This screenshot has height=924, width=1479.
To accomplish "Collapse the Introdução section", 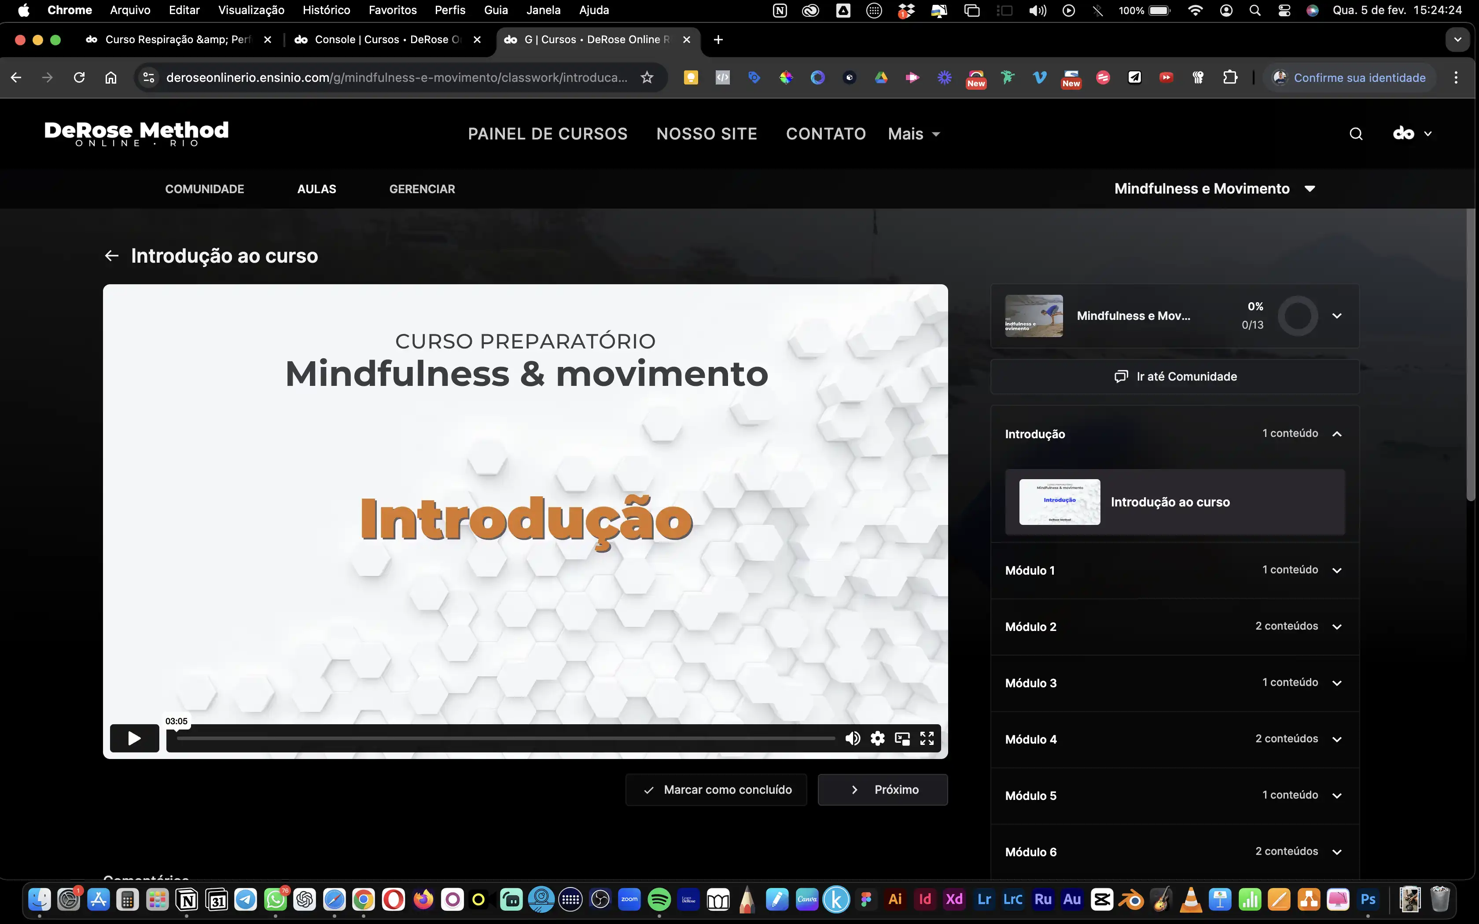I will pyautogui.click(x=1336, y=434).
